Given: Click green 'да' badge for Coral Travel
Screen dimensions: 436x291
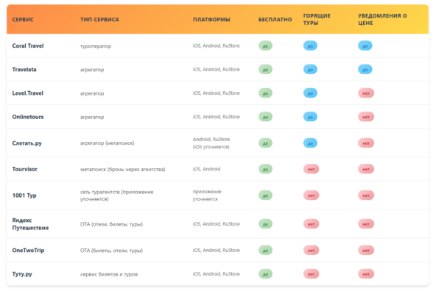Looking at the screenshot, I should click(265, 46).
